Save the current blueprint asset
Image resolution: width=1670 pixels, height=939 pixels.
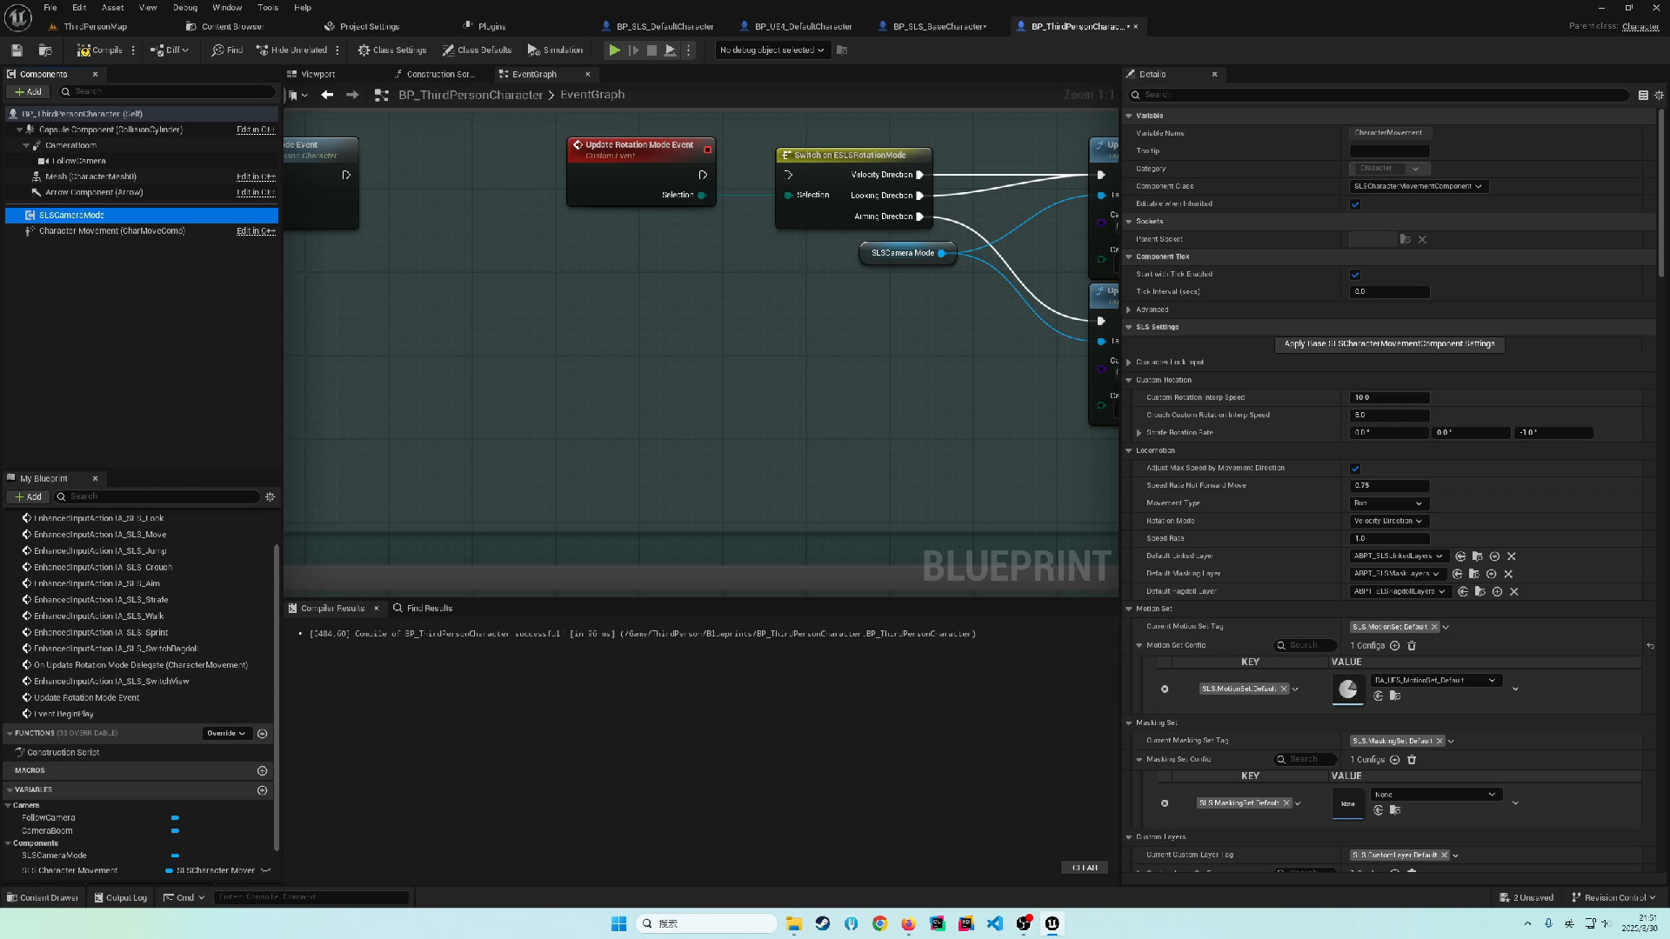click(x=17, y=50)
